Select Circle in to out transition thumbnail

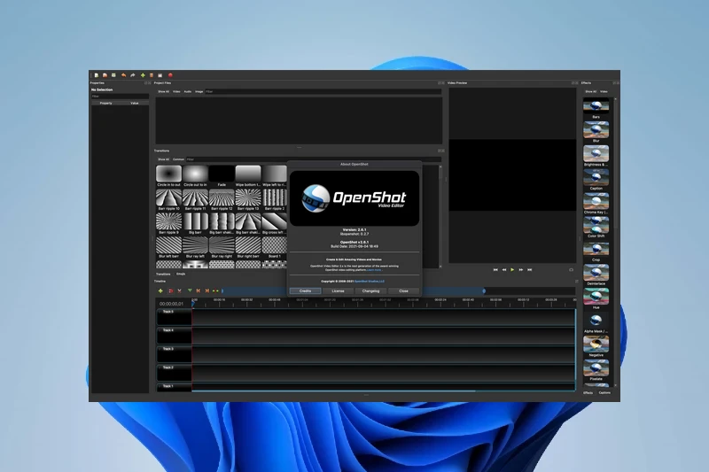click(168, 175)
